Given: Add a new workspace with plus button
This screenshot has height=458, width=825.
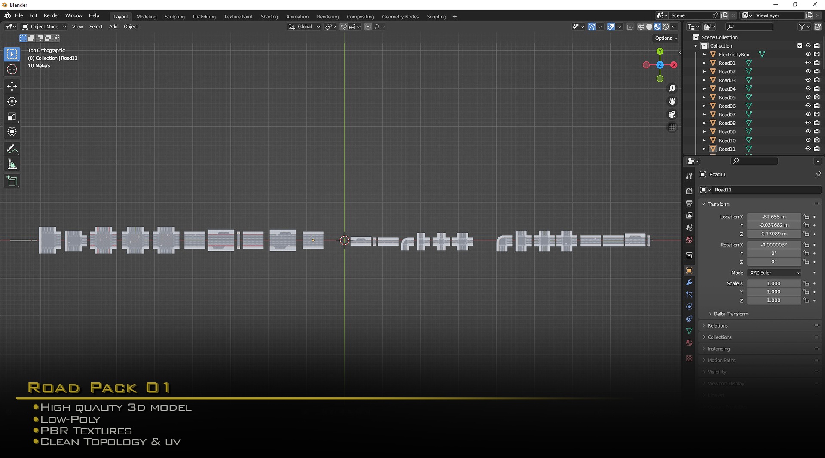Looking at the screenshot, I should [x=455, y=17].
